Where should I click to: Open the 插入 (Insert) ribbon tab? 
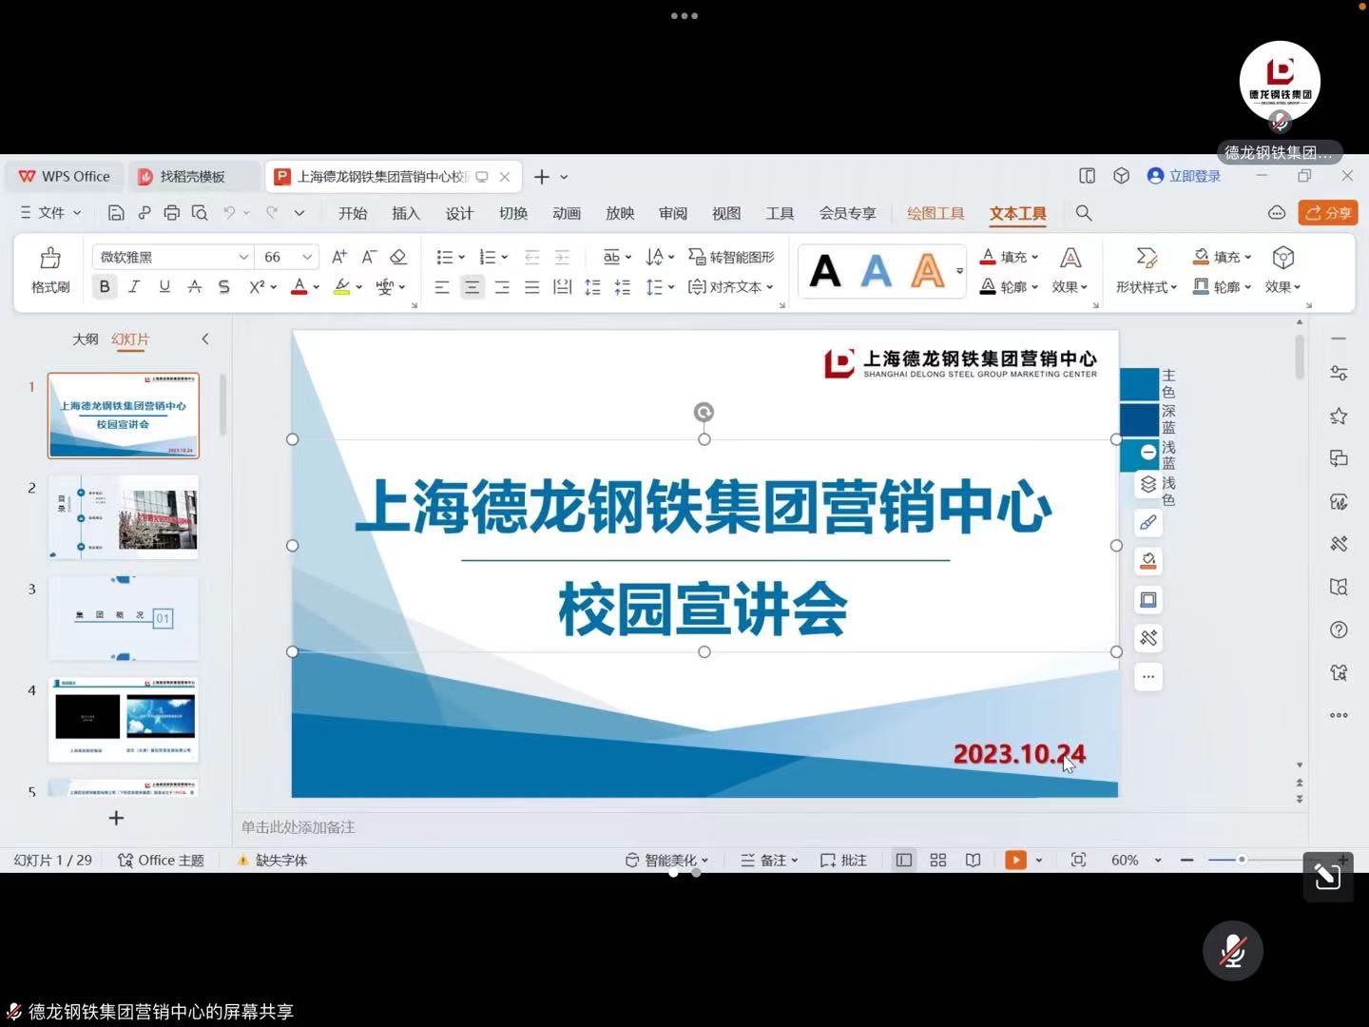[x=406, y=213]
